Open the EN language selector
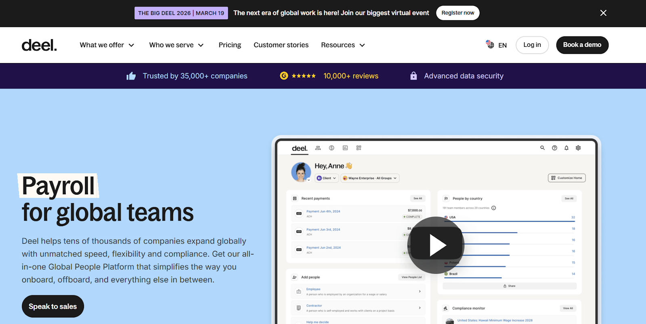This screenshot has width=646, height=324. pyautogui.click(x=496, y=45)
